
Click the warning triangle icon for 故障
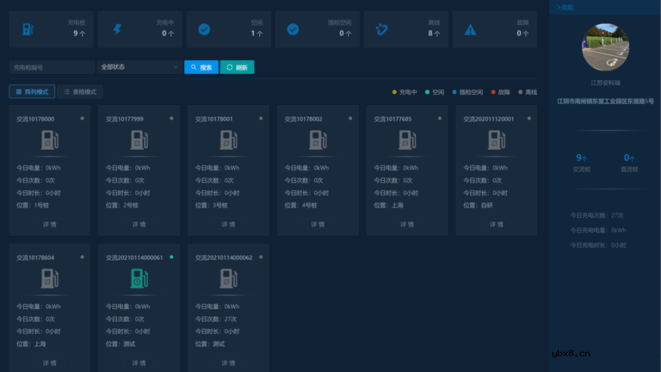coord(469,29)
